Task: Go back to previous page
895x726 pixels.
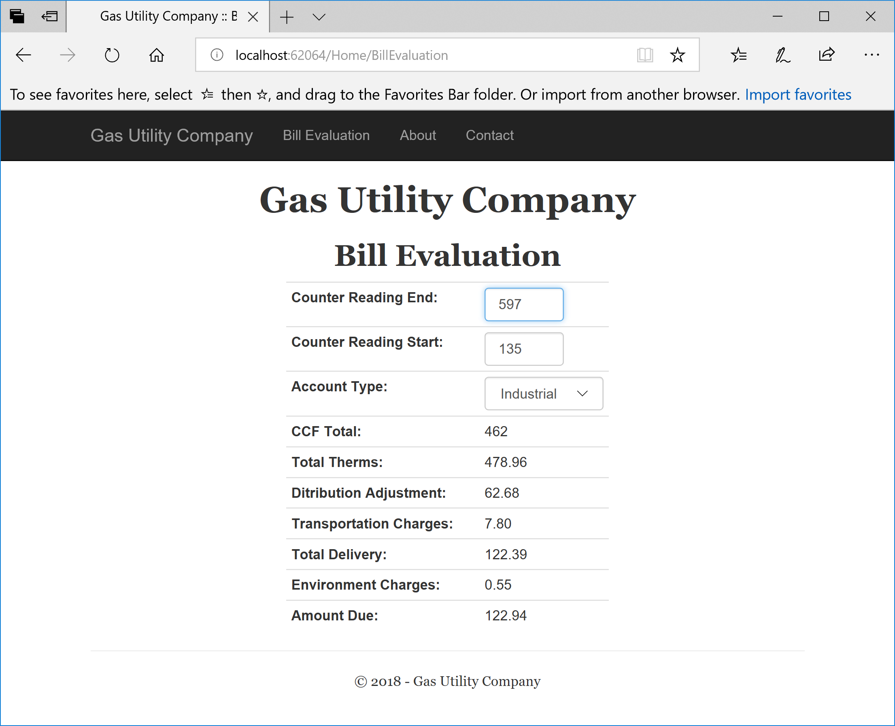Action: pos(23,55)
